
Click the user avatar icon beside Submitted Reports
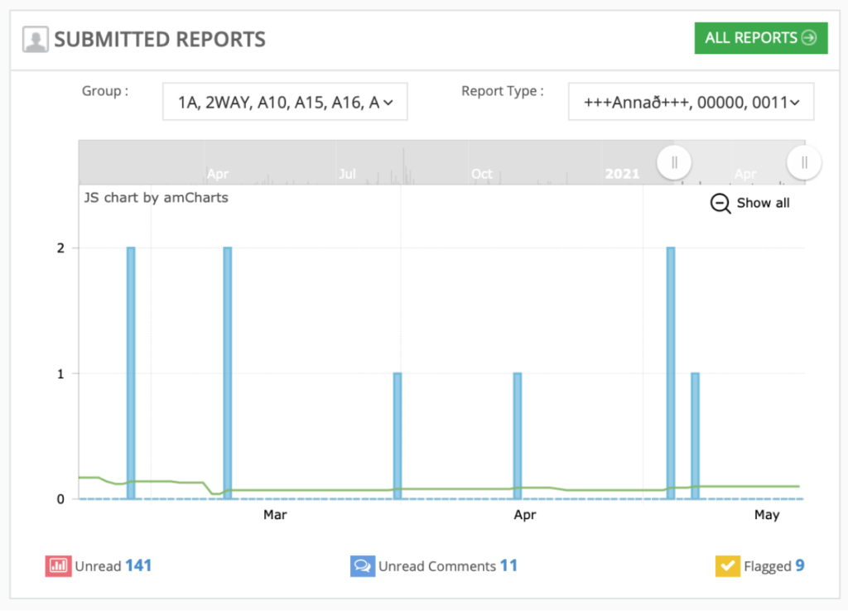click(x=36, y=40)
